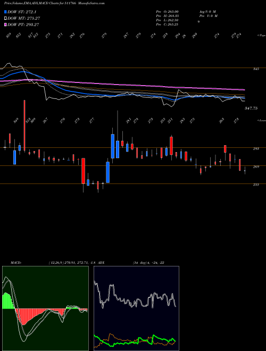Click the 'ADX' indicator label
Image resolution: width=266 pixels, height=351 pixels.
click(101, 263)
